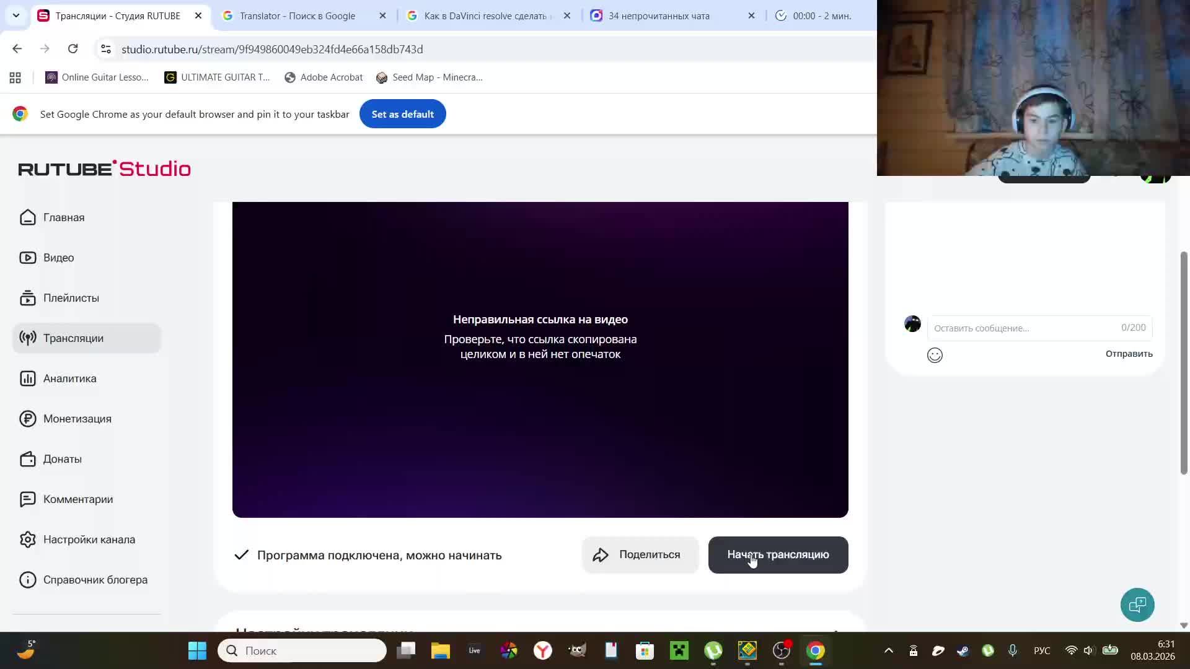Viewport: 1190px width, 669px height.
Task: Open site information control in address bar
Action: (x=106, y=49)
